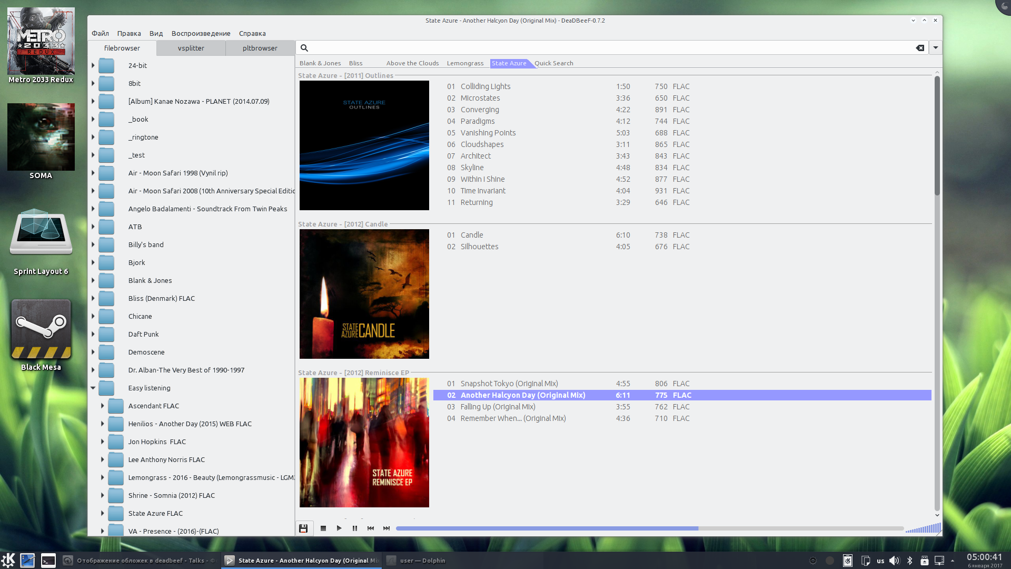Screen dimensions: 1011x569
Task: Stop playback with the stop button
Action: (x=323, y=528)
